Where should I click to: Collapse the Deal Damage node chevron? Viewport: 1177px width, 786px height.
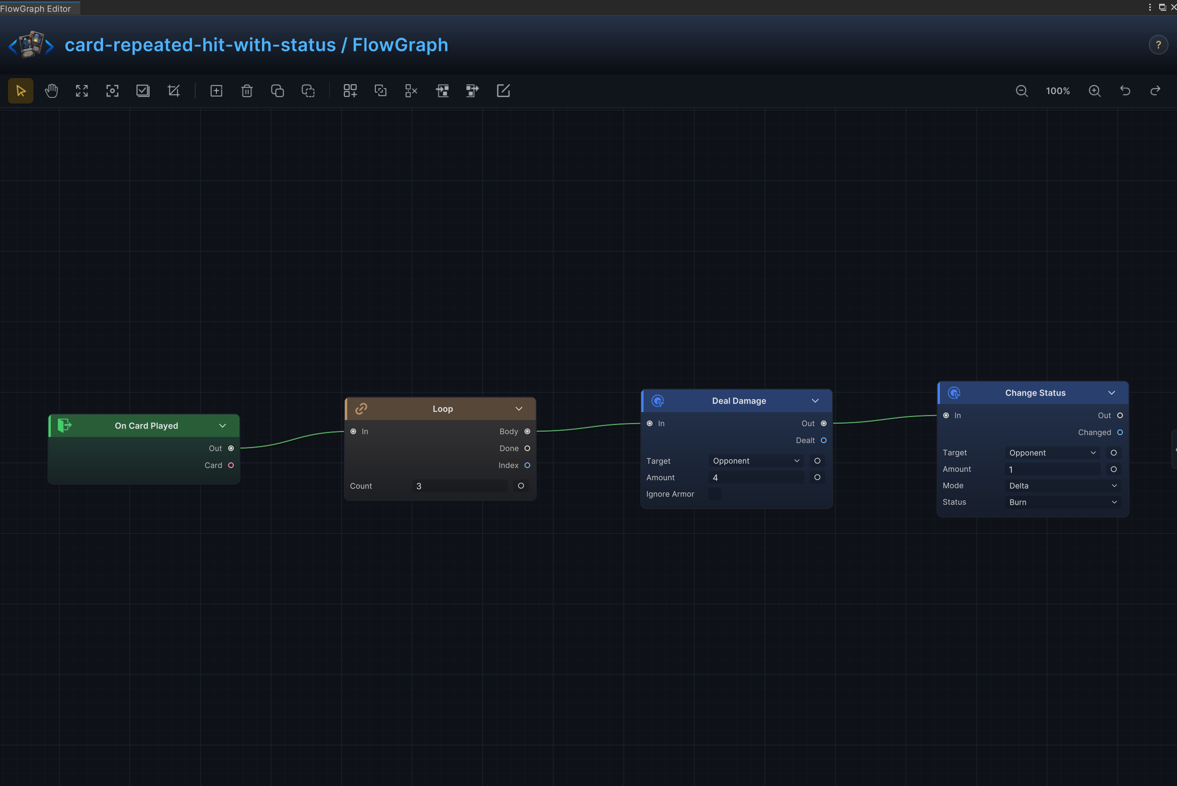(815, 400)
